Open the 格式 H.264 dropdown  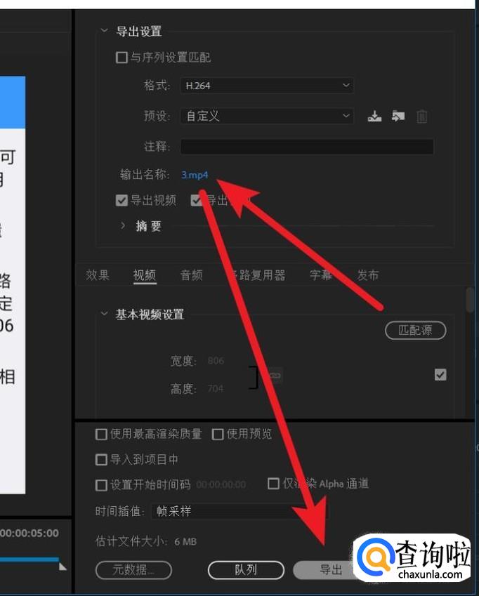click(x=266, y=86)
